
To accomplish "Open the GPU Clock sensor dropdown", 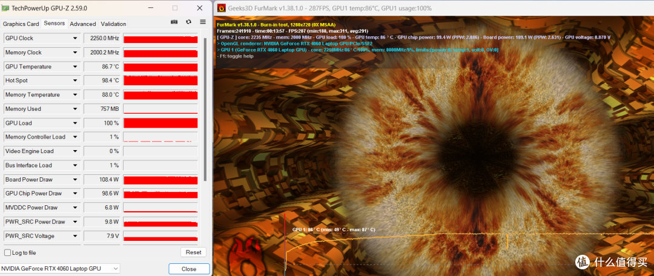I will [x=75, y=38].
